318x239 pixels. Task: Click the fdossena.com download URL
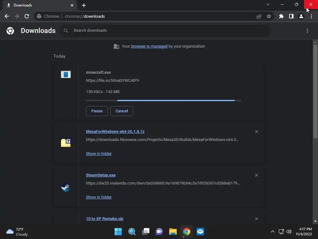coord(162,140)
